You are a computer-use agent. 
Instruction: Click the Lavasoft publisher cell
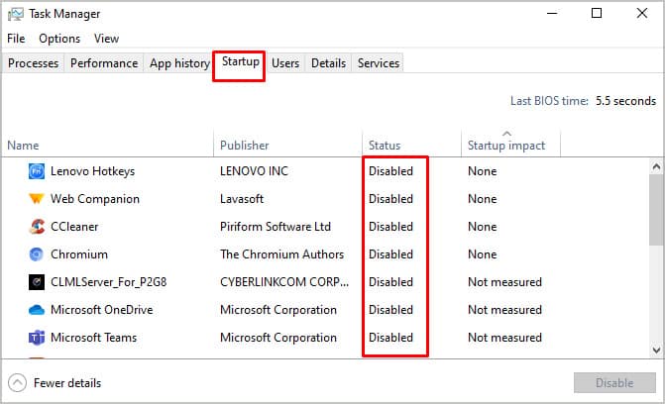pos(242,199)
